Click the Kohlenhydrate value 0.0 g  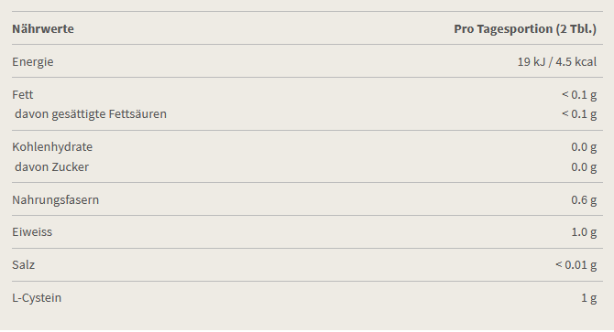click(584, 147)
